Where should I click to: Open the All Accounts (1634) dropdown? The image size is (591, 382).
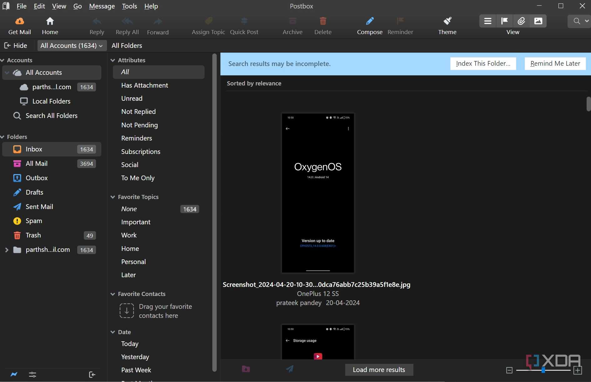tap(72, 46)
